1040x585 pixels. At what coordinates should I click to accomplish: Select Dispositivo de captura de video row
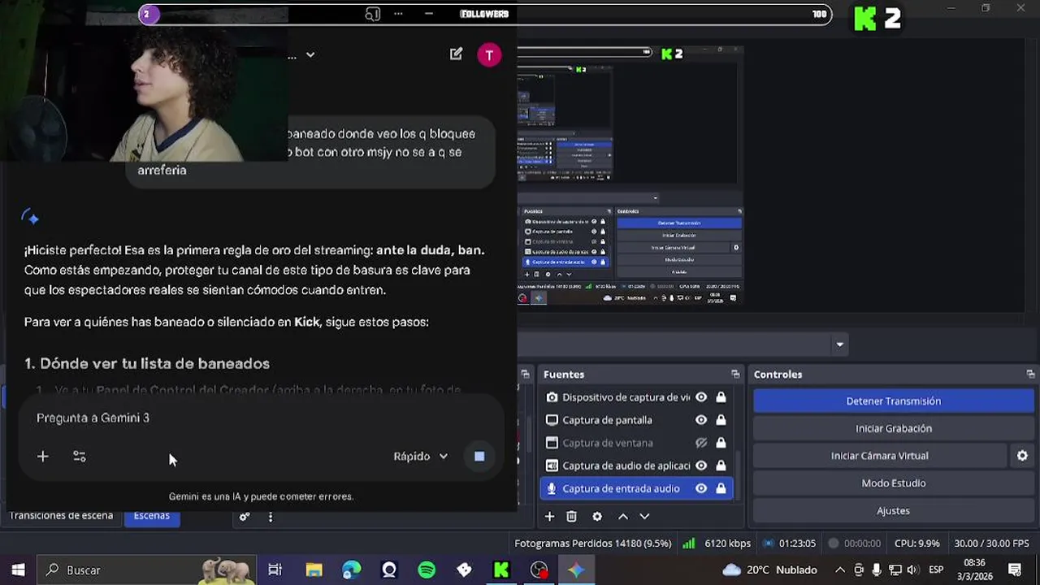pos(636,397)
